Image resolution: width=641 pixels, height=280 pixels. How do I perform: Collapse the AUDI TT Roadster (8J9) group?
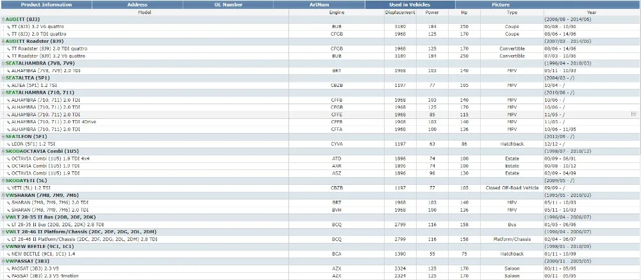[x=3, y=42]
